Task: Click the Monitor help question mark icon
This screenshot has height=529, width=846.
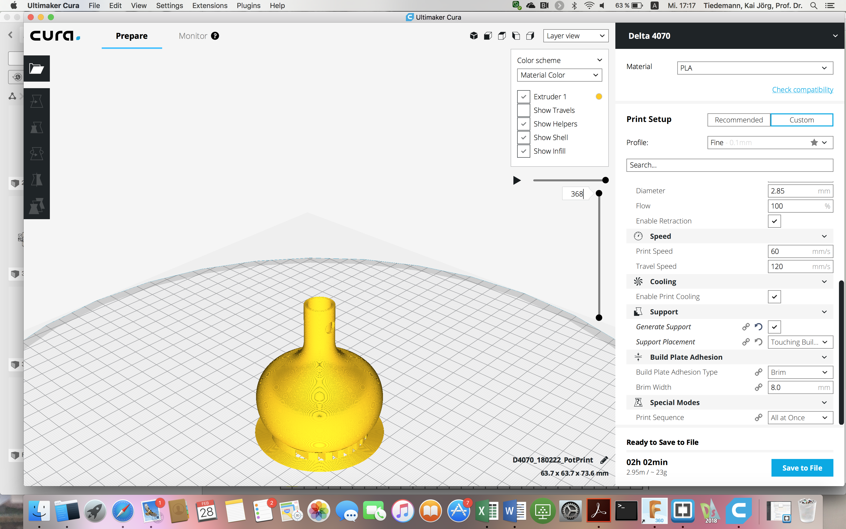Action: coord(215,36)
